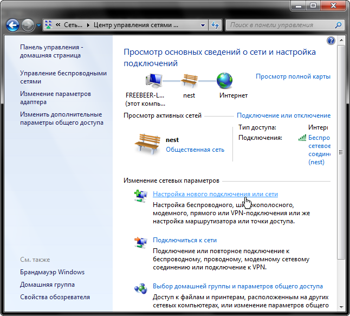This screenshot has height=316, width=350.
Task: Click the 'FREEBEER-L...' computer name label
Action: 145,95
